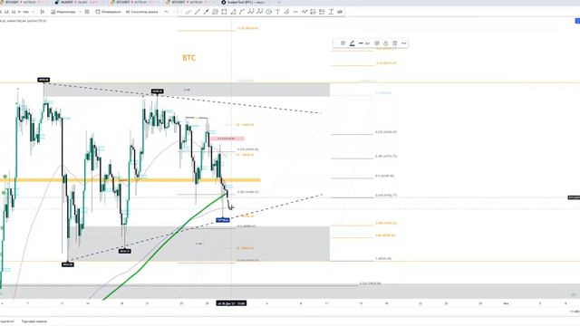Click the current price tag on price scale
Viewport: 580px width, 326px height.
click(x=574, y=197)
